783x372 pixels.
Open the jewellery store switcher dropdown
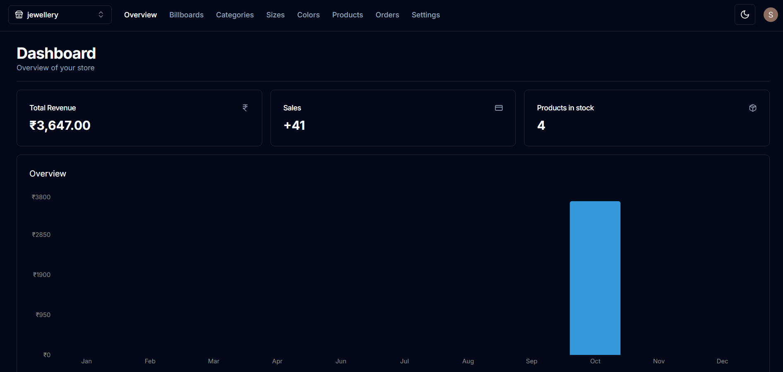pos(60,15)
